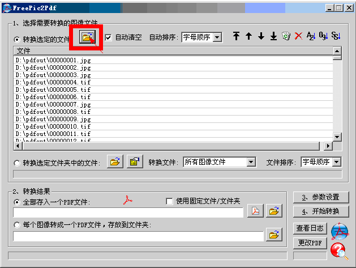Viewport: 356px width, 268px height.
Task: Maximize the FreePic2Pdf window
Action: click(x=339, y=8)
